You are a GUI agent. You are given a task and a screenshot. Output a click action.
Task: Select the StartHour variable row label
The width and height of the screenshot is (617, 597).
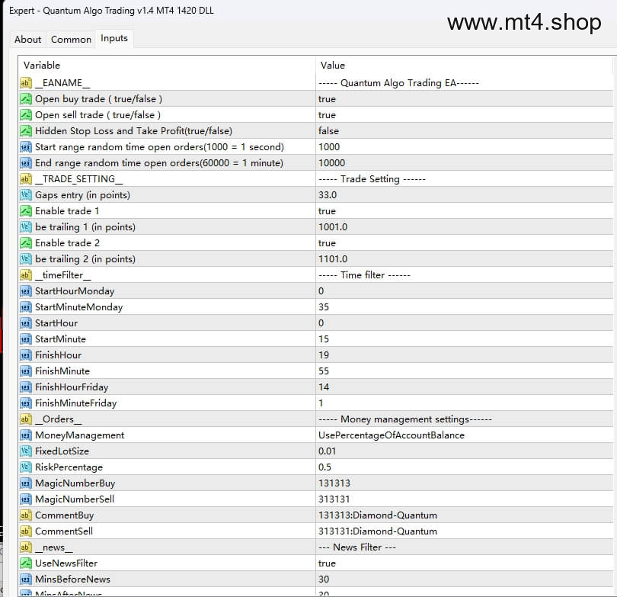(56, 323)
